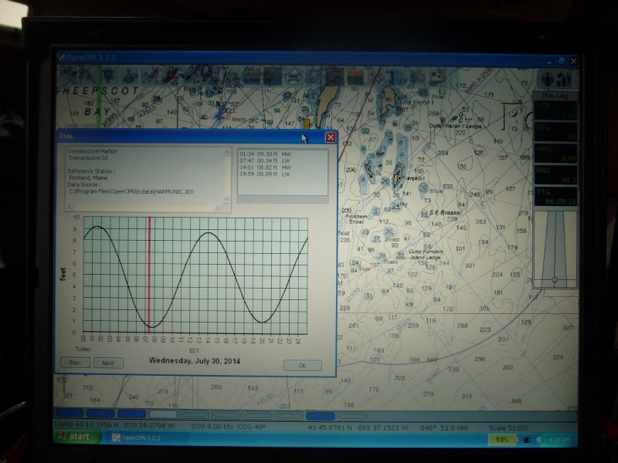The height and width of the screenshot is (463, 618).
Task: Click the RNG dashboard instrument
Action: point(555,174)
